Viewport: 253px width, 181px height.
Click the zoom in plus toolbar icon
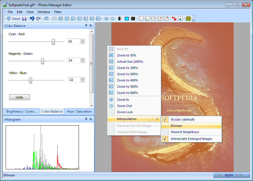(106, 19)
